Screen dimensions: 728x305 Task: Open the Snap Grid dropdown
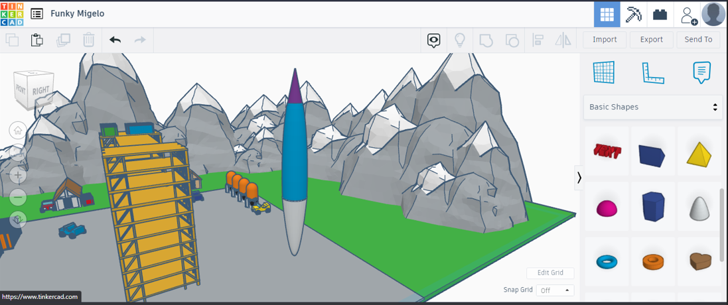tap(555, 290)
